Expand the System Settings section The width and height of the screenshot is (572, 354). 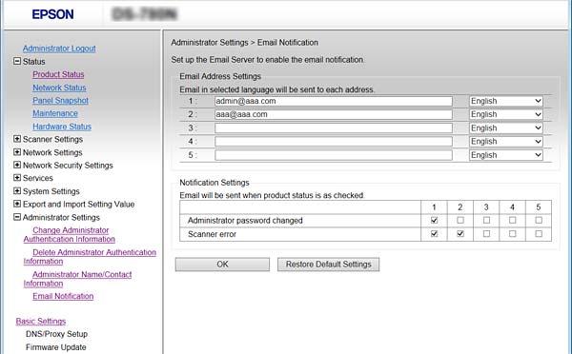pos(17,191)
